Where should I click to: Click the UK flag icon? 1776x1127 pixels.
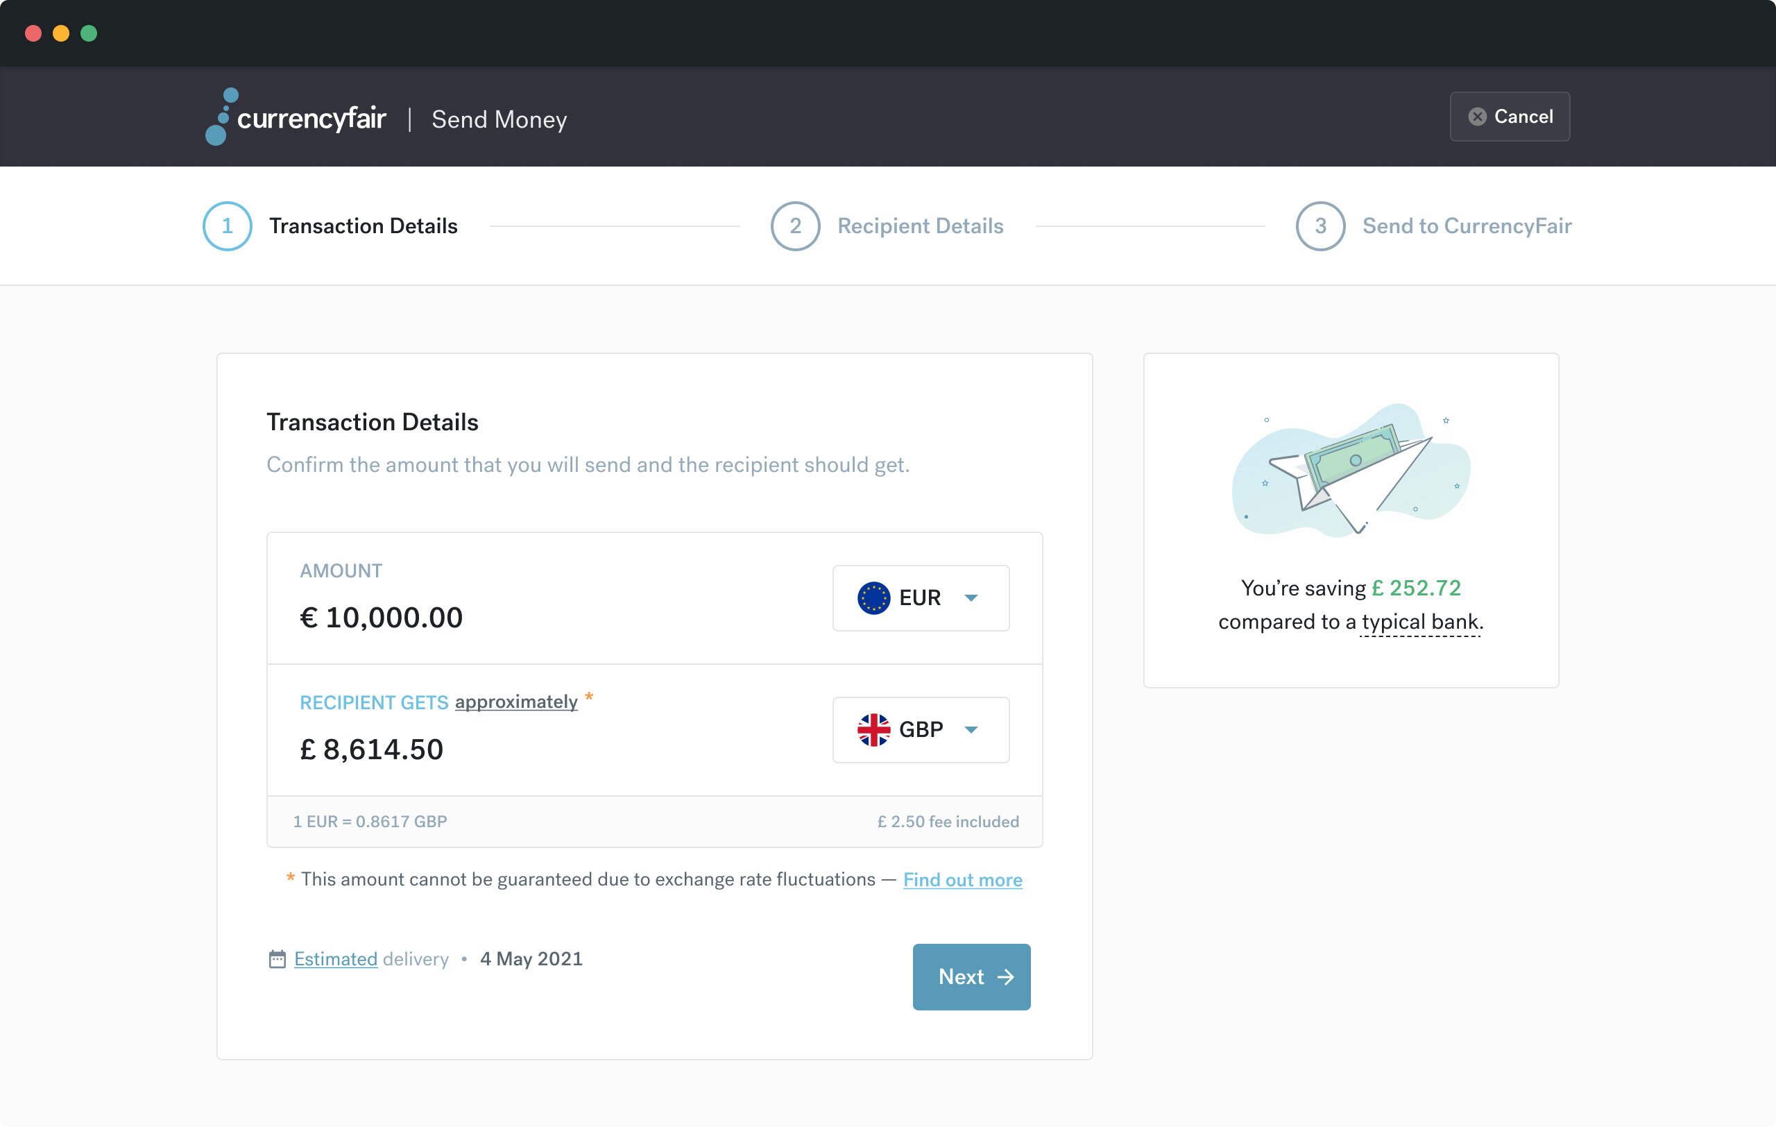tap(873, 729)
